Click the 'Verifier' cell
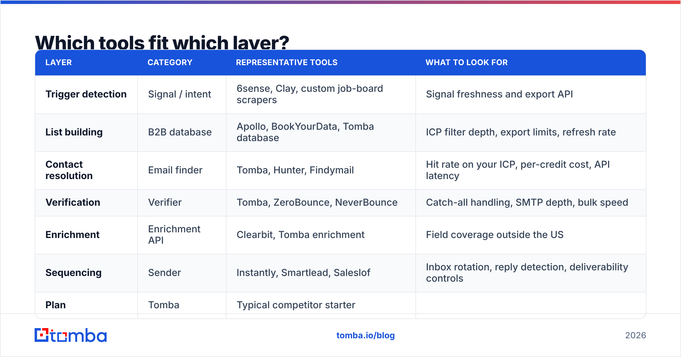Screen dimensions: 681x357 182,203
